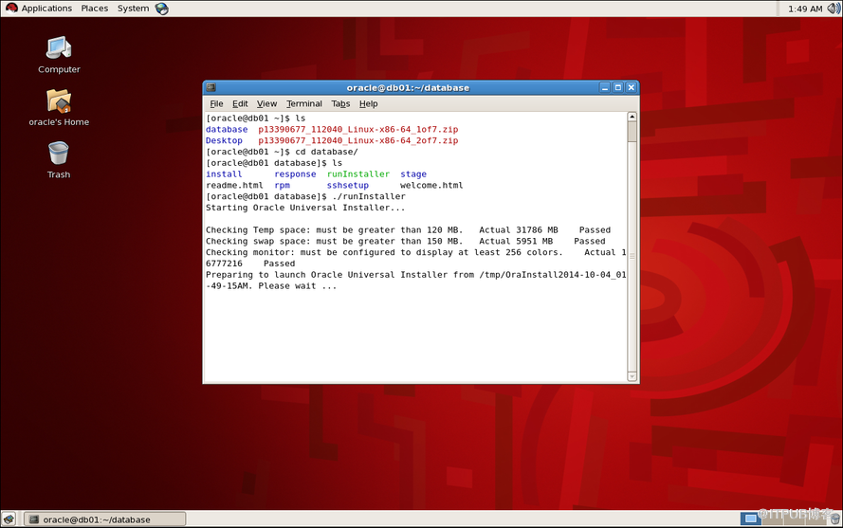Select the workspace switcher first workspace
Viewport: 843px width, 528px height.
[x=749, y=519]
